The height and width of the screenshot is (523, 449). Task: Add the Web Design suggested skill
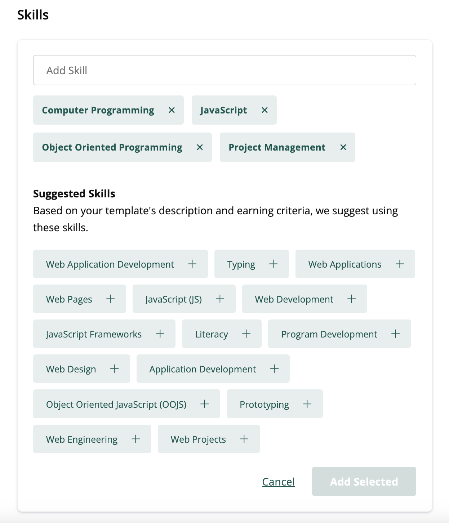pos(115,369)
